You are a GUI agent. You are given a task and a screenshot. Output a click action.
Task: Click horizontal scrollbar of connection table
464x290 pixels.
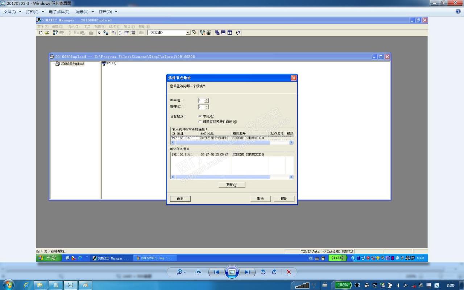click(232, 142)
